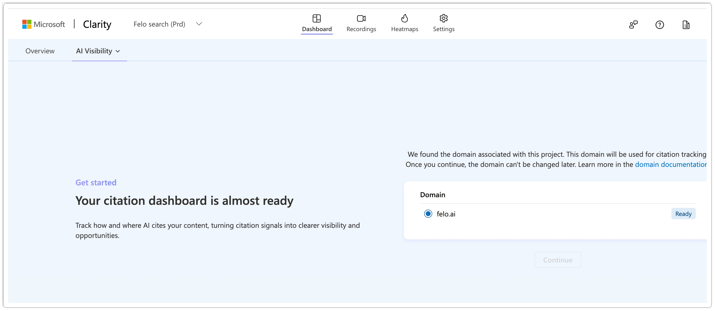Click the Recordings camera icon

[x=361, y=18]
